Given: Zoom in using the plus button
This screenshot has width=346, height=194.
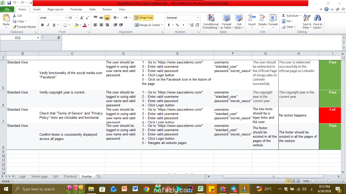Looking at the screenshot, I should [343, 181].
